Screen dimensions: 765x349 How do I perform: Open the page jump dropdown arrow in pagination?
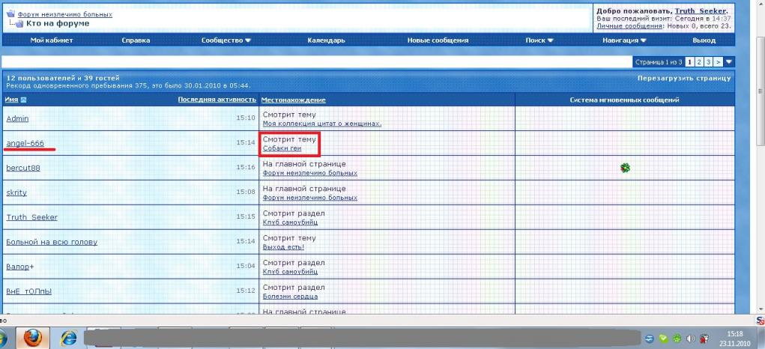tap(729, 61)
